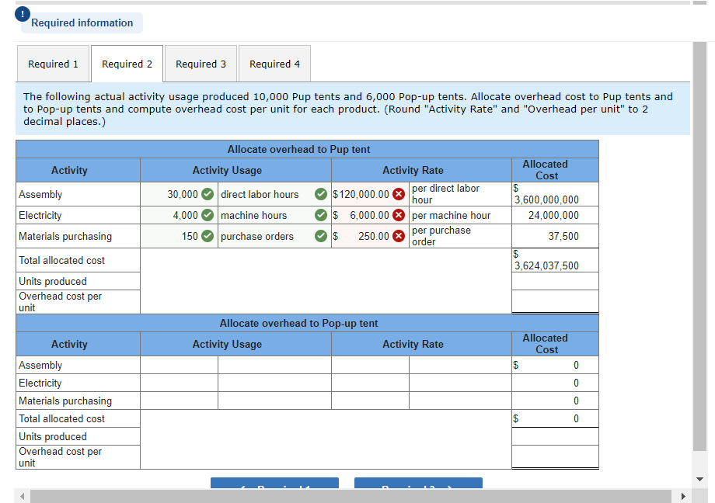715x503 pixels.
Task: Open direct labor hours unit dropdown
Action: click(274, 194)
